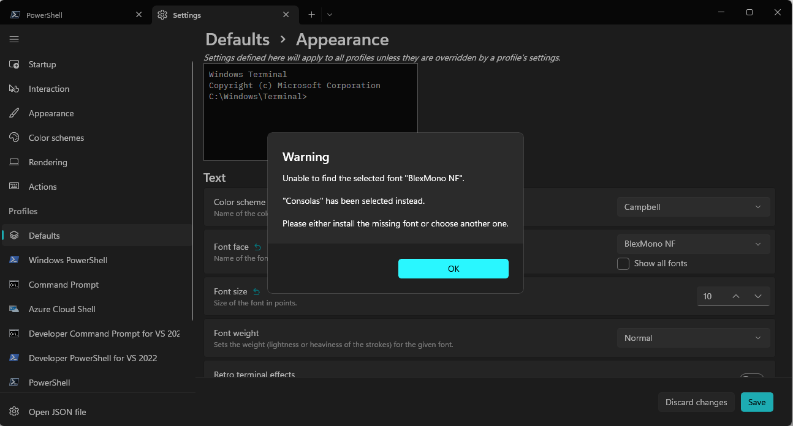Viewport: 793px width, 426px height.
Task: Toggle Retro terminal effects switch
Action: 752,376
